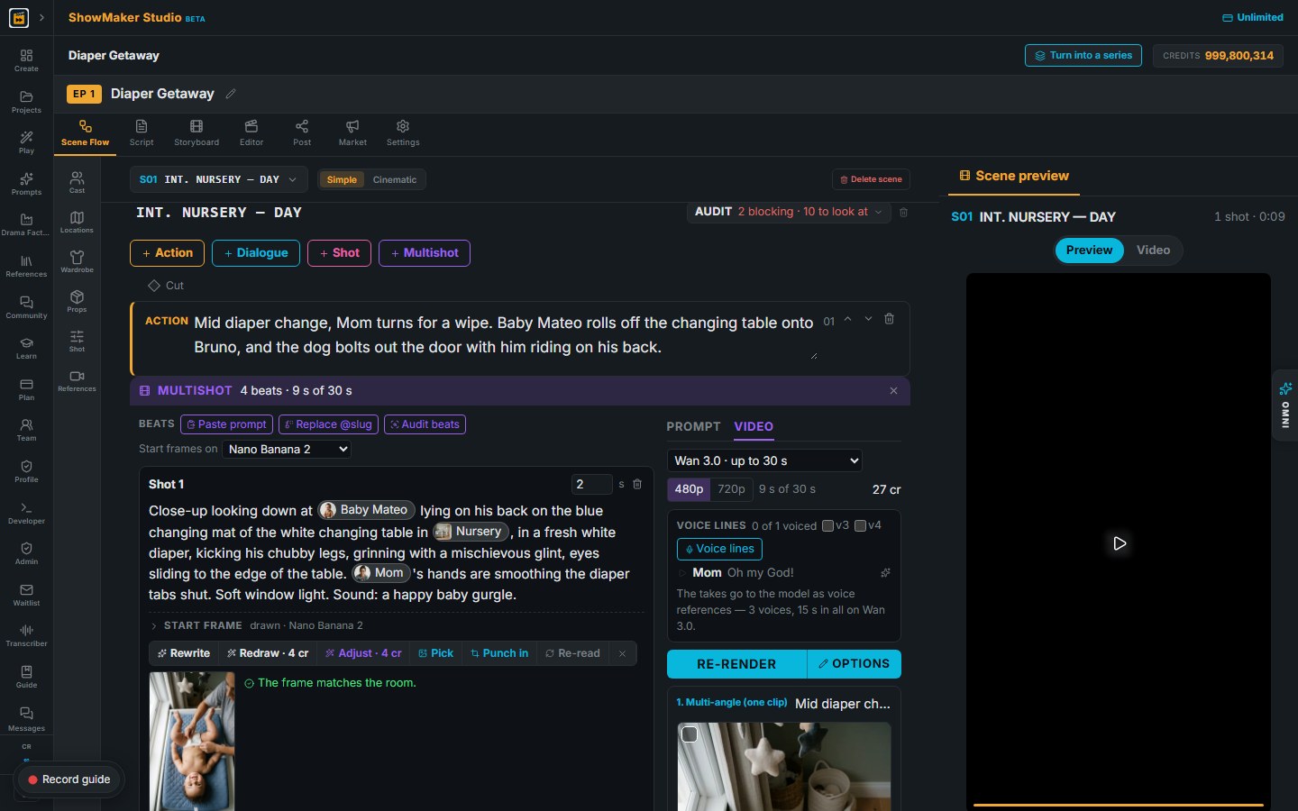Open the Wardrobe panel

tap(77, 261)
